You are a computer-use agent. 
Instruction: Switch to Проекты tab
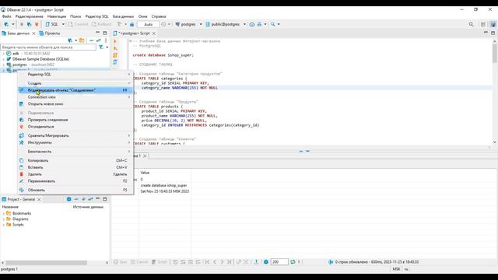(x=50, y=33)
